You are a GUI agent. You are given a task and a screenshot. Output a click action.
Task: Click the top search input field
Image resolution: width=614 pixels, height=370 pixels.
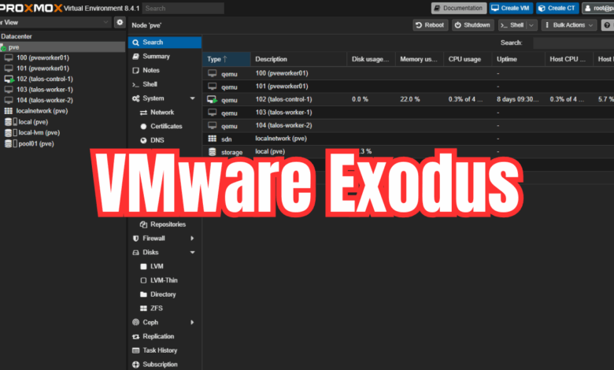(x=183, y=8)
